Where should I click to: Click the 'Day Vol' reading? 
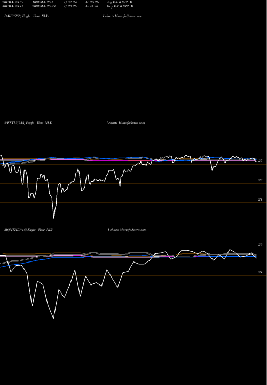[120, 6]
